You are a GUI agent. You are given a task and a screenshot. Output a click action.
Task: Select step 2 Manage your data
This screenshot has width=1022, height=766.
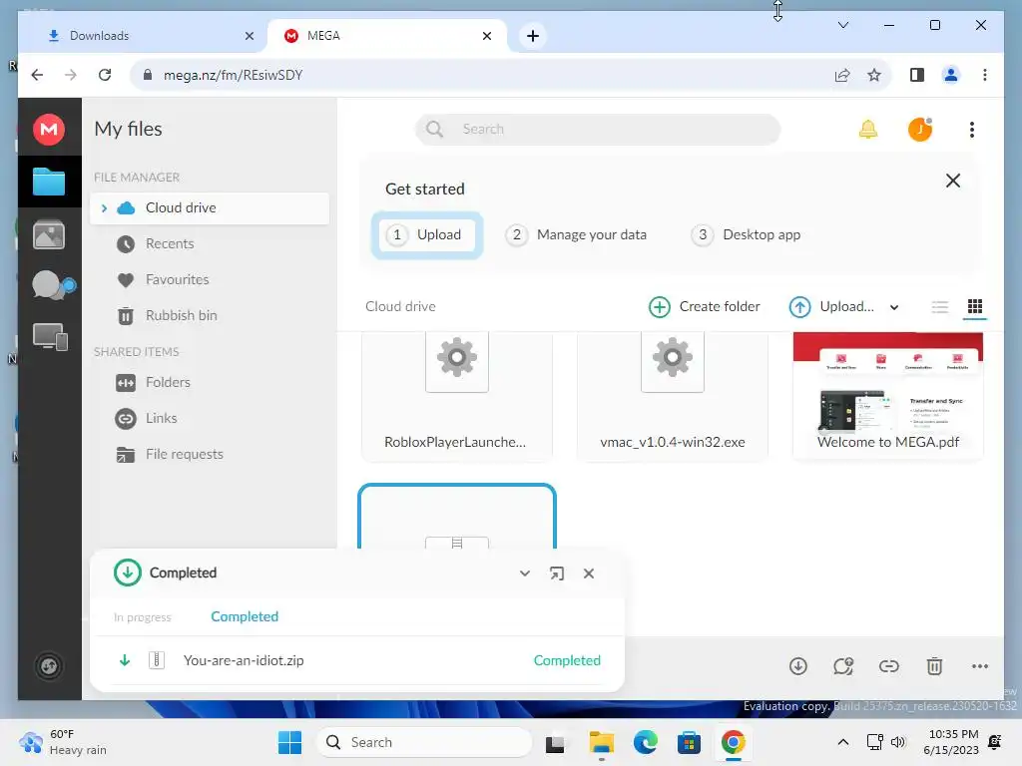[x=576, y=234]
